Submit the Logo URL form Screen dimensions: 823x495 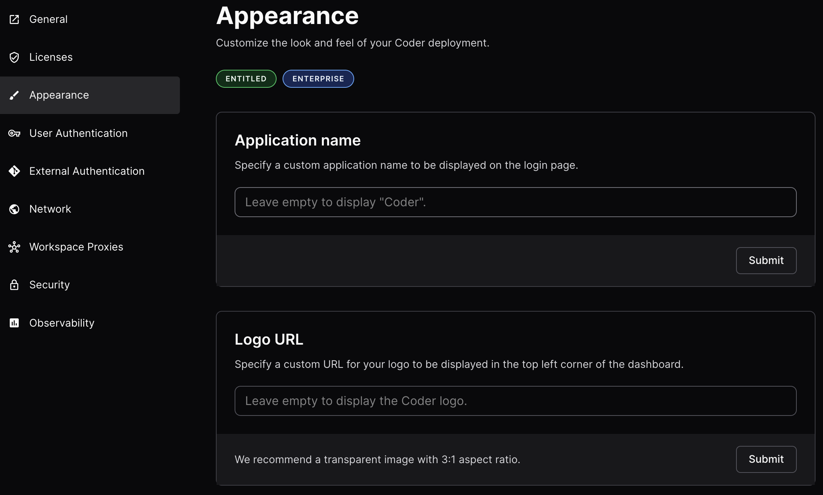pos(766,459)
